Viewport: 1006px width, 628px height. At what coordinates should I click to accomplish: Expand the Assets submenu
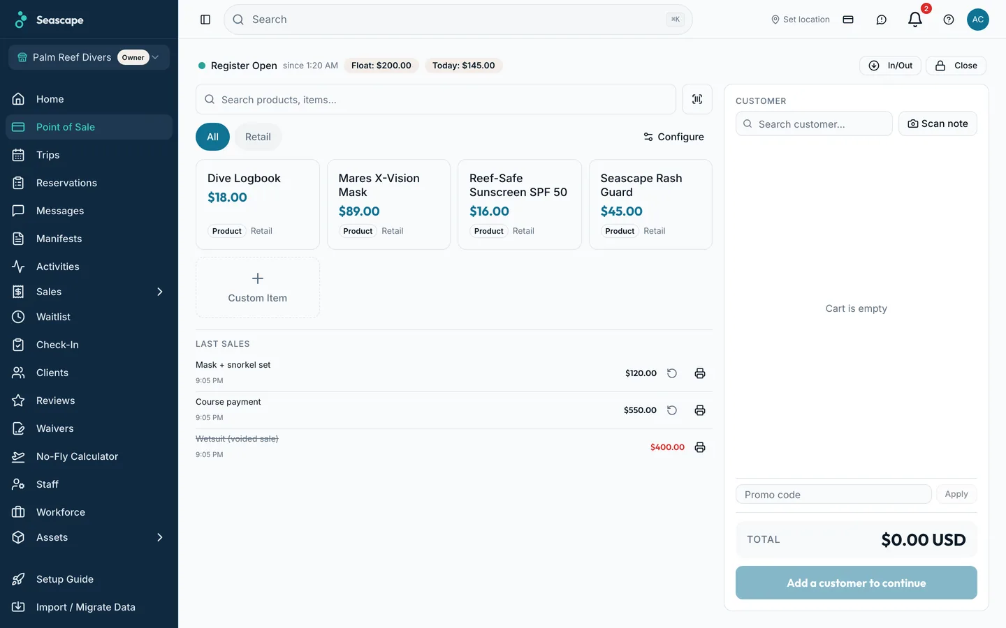click(x=89, y=537)
